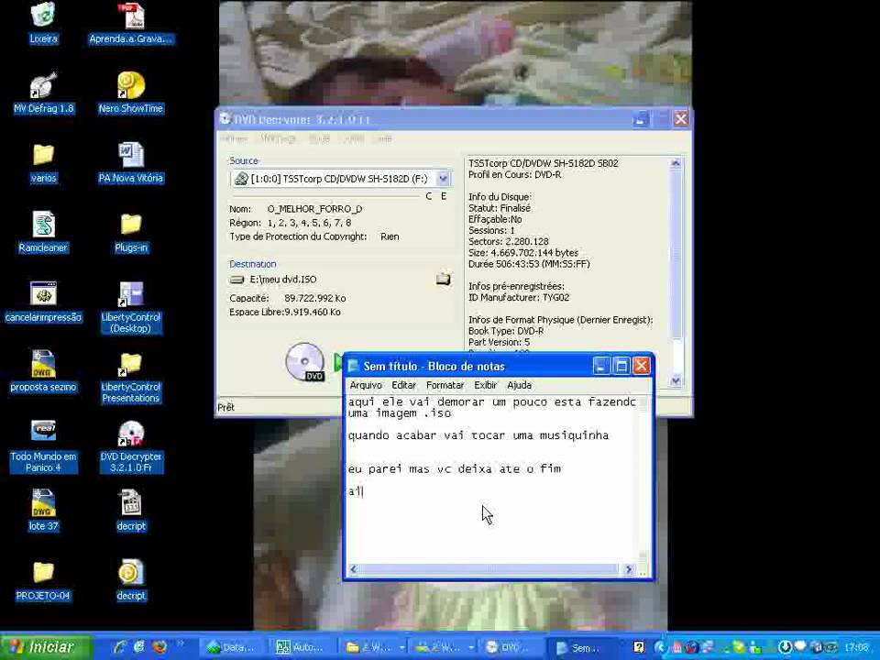Viewport: 880px width, 660px height.
Task: Open Exibir menu in Bloco de notas
Action: [486, 385]
